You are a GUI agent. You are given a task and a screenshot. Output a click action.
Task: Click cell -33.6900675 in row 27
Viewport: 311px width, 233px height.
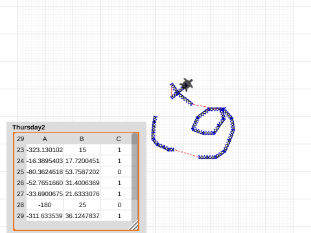[45, 194]
